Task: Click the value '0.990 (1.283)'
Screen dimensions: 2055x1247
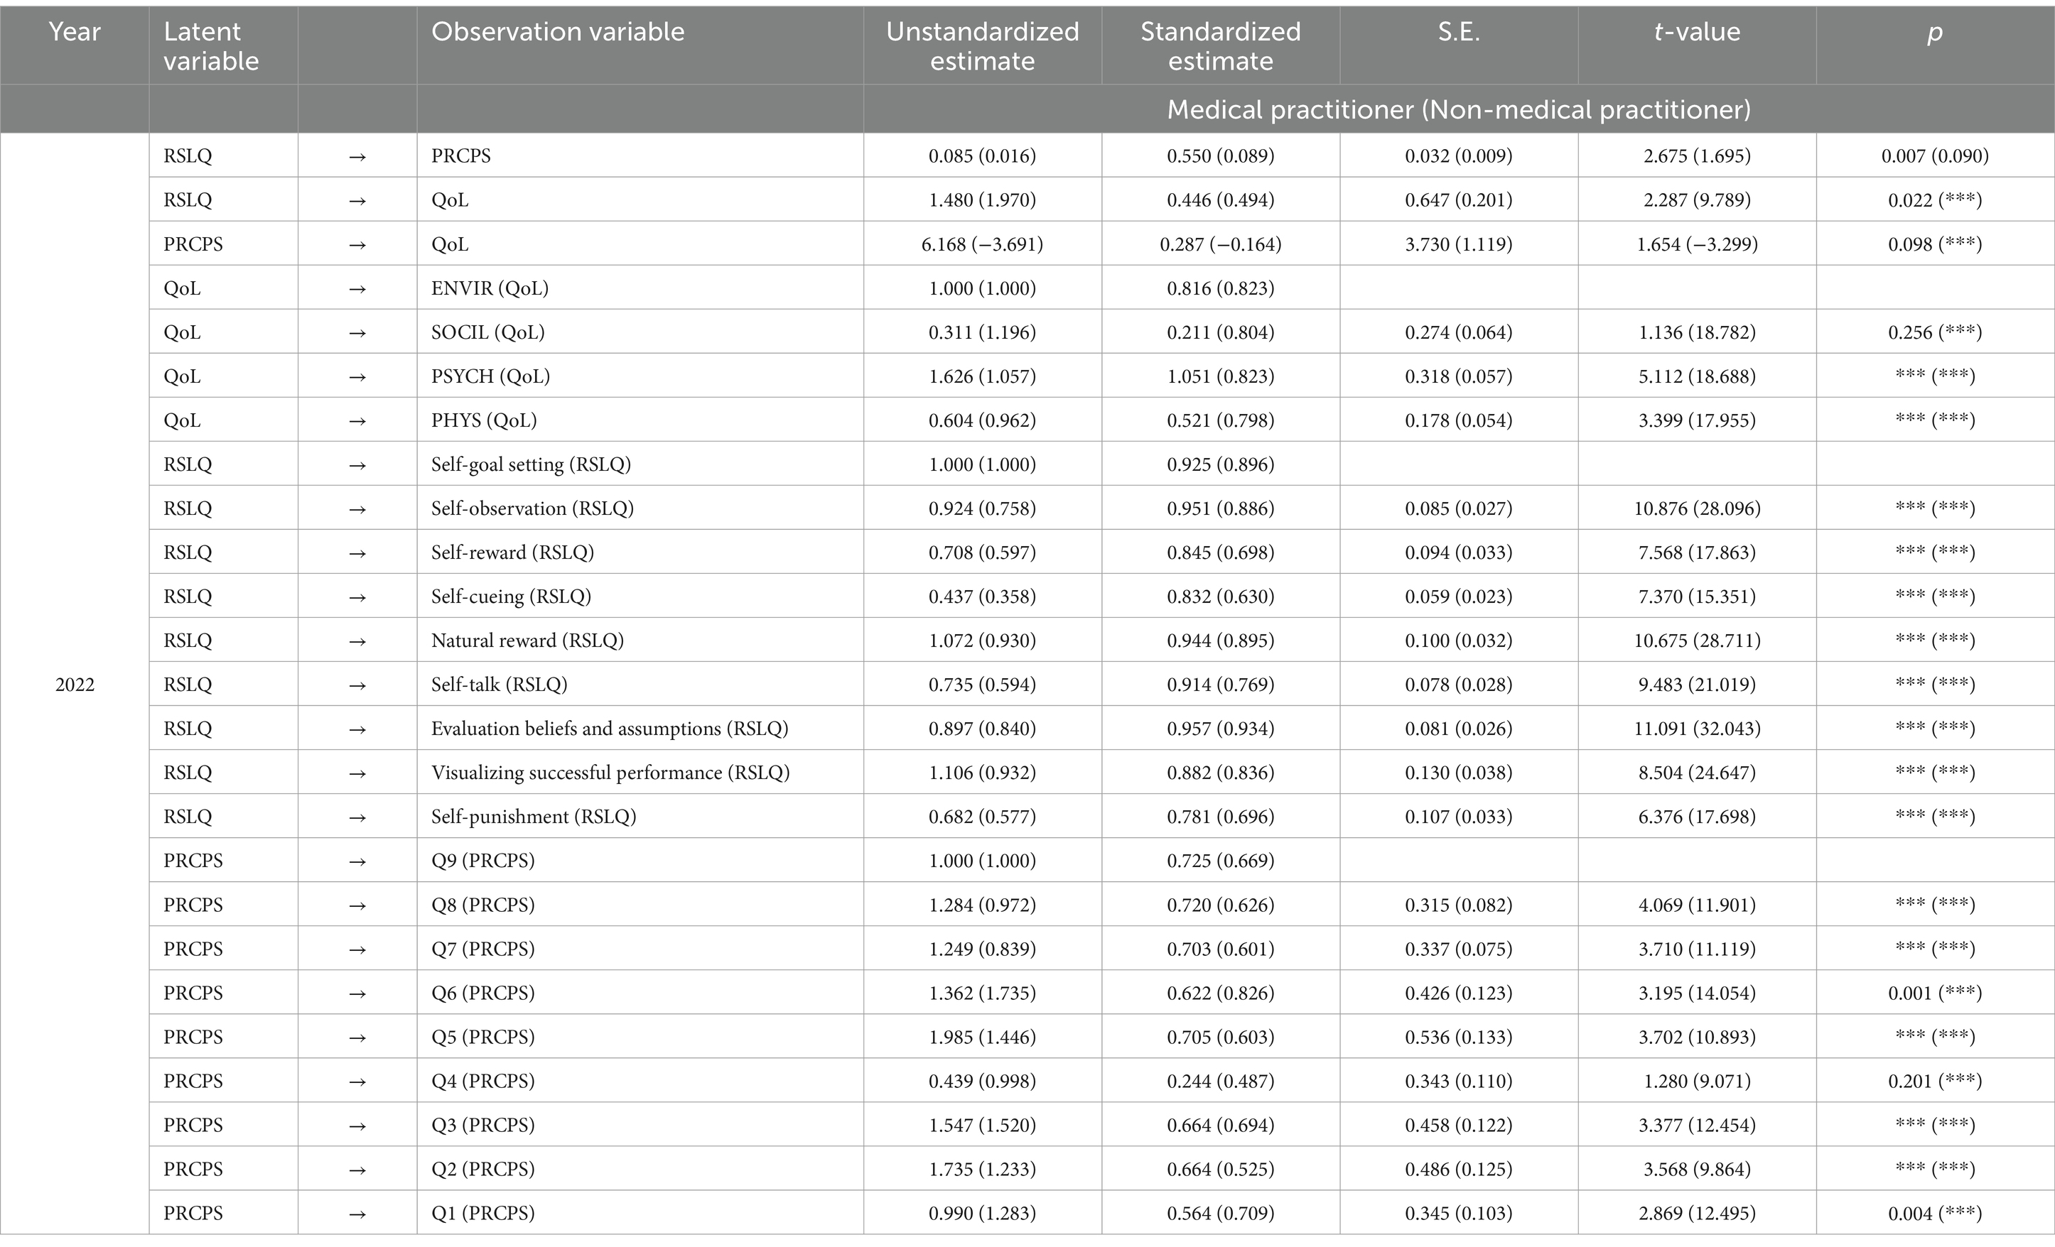Action: [x=983, y=1213]
